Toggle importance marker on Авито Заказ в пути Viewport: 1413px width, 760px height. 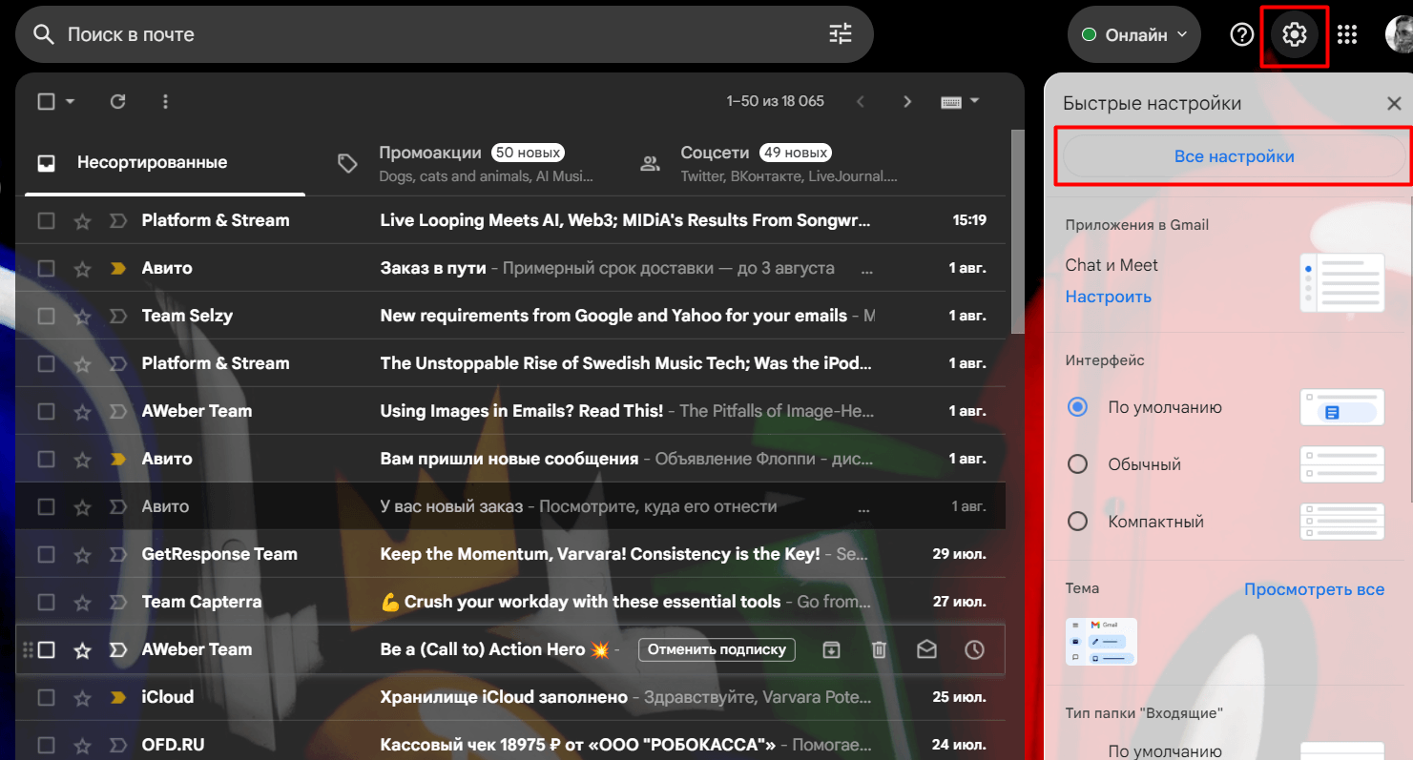(x=118, y=269)
